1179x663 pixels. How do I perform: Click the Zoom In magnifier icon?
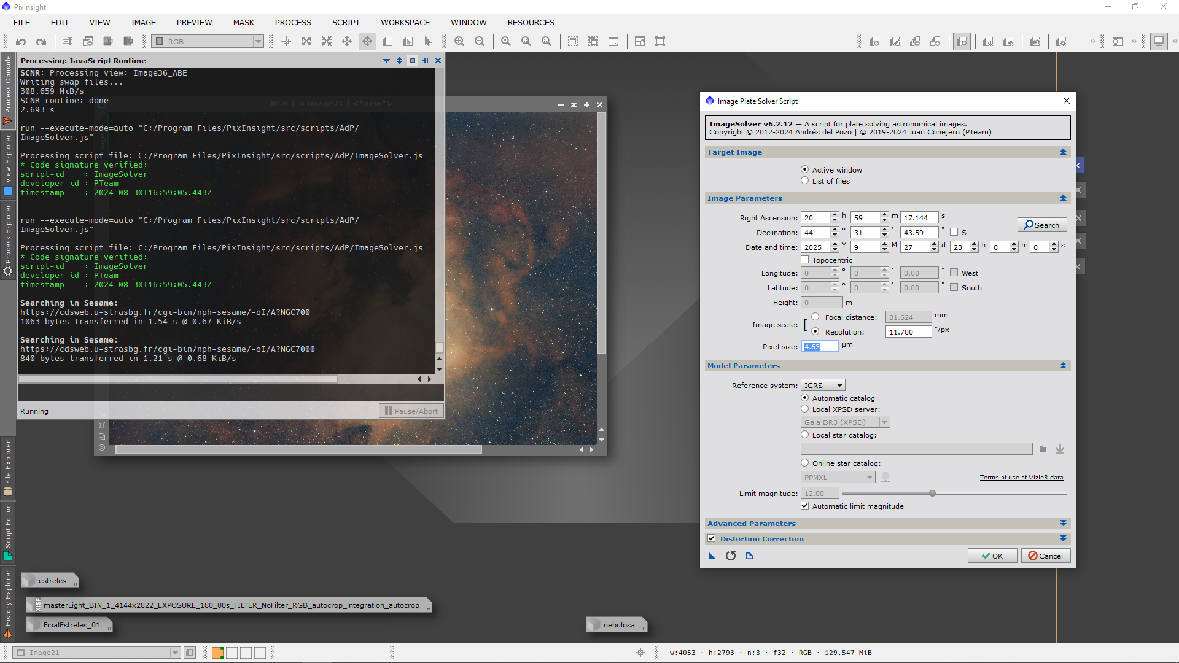pos(459,42)
